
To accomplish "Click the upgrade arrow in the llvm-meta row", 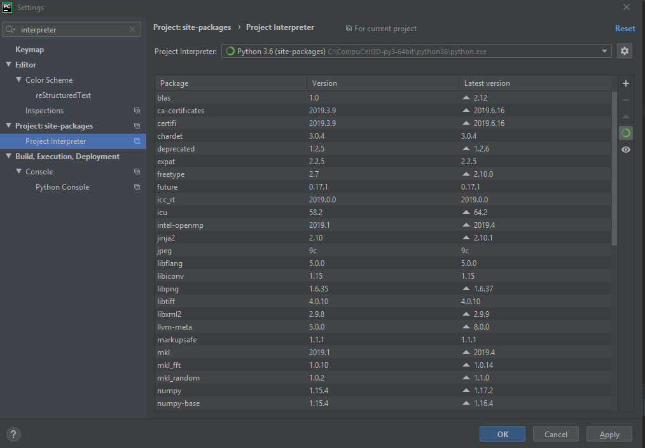I will (x=466, y=326).
